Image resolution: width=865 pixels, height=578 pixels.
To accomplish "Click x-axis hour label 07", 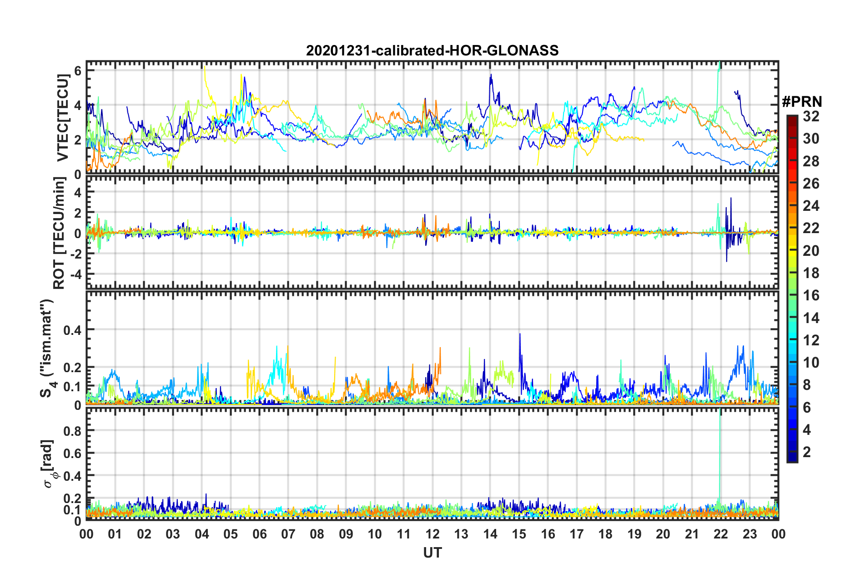I will [288, 534].
